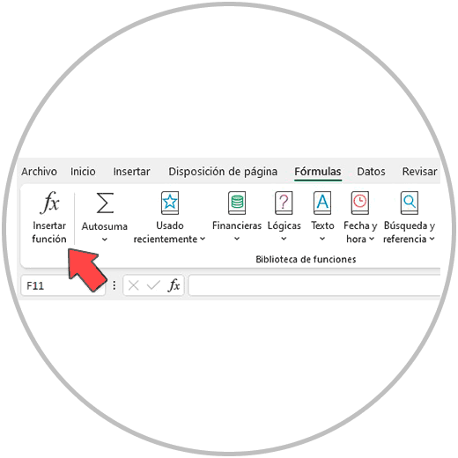Expand the Autosuma dropdown arrow

(105, 240)
